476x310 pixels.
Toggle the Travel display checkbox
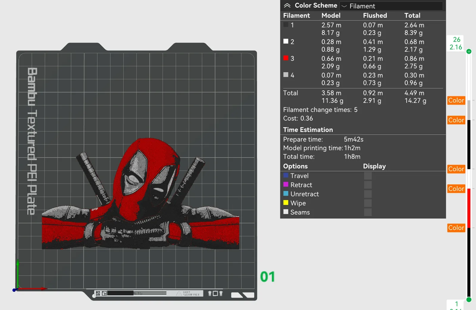tap(368, 176)
